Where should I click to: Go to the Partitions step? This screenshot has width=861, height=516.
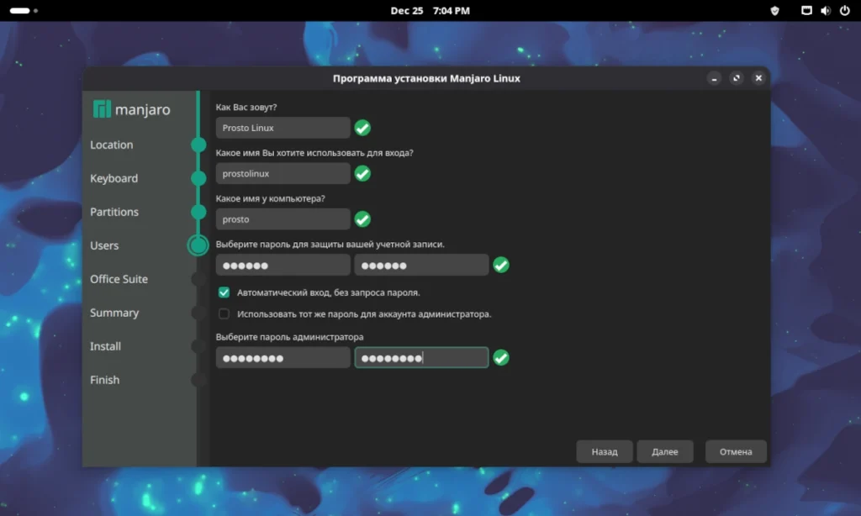pos(114,212)
